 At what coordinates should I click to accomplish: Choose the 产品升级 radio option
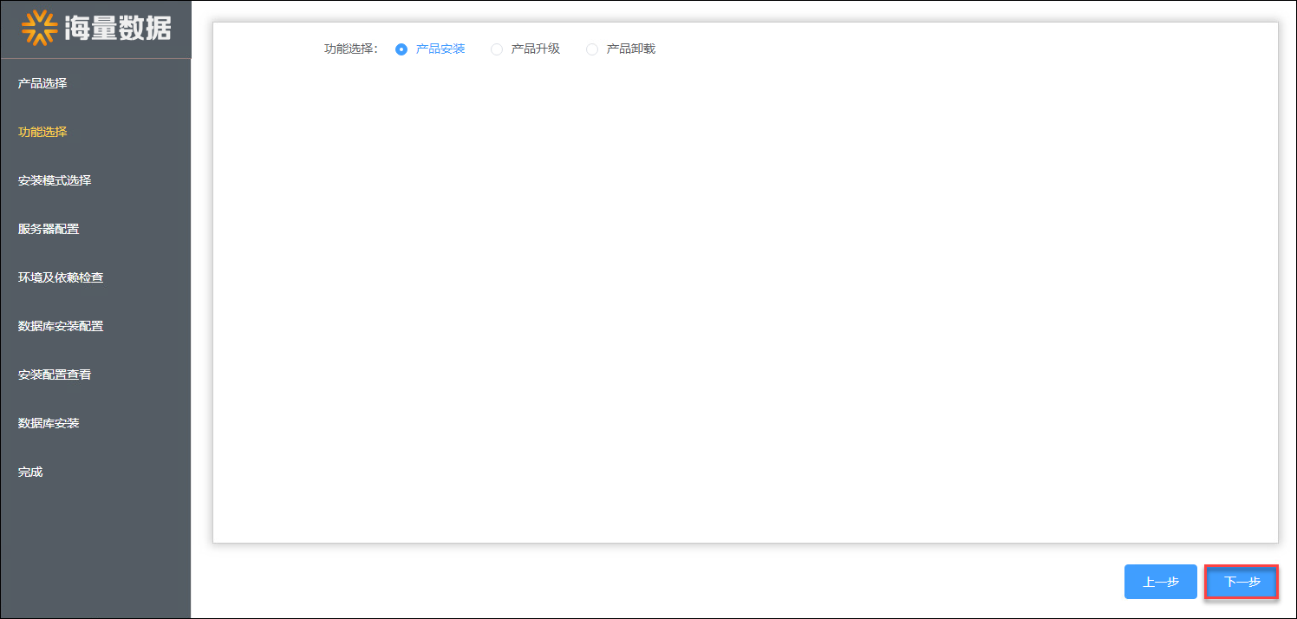(497, 49)
